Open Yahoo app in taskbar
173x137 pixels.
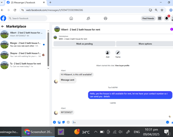click(x=61, y=132)
